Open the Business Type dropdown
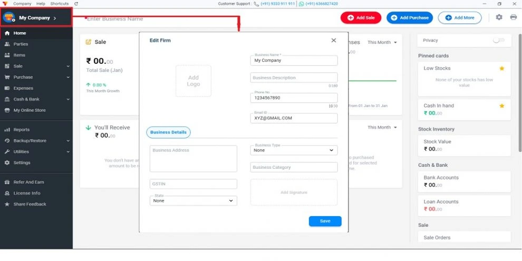This screenshot has width=522, height=261. coord(294,150)
